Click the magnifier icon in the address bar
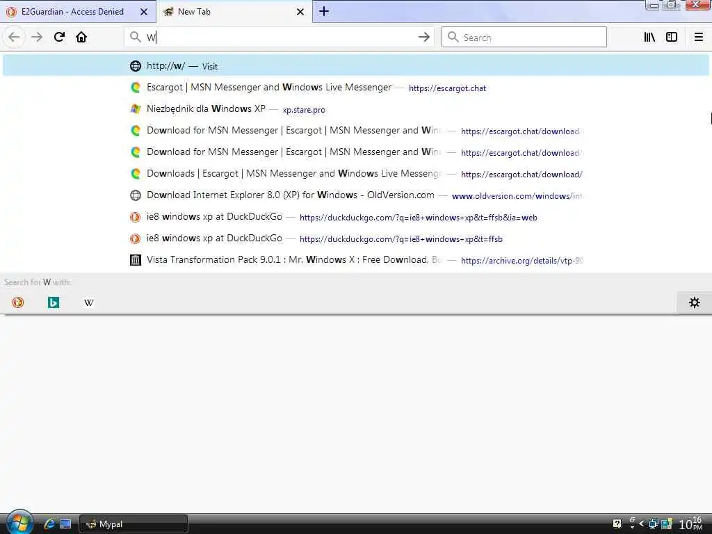 point(136,37)
